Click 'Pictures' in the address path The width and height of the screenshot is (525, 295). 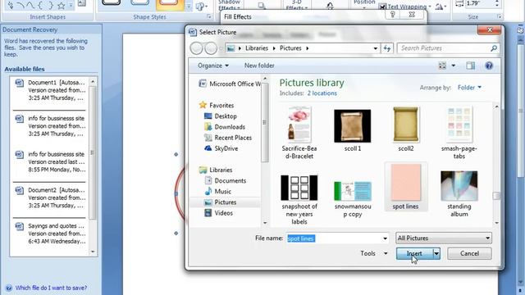(x=290, y=48)
